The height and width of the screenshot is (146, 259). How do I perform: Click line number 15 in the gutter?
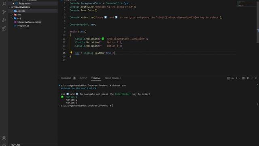[64, 53]
